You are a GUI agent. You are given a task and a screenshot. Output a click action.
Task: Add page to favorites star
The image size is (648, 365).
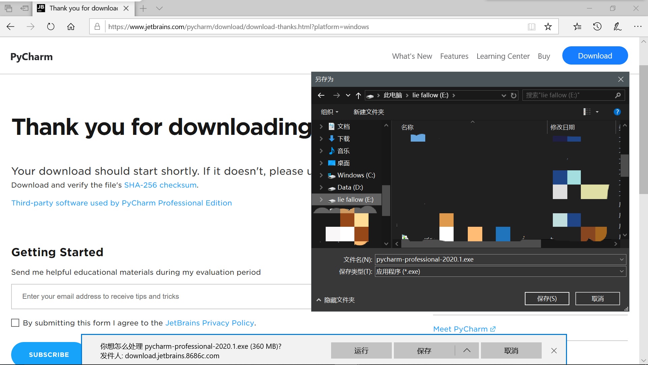[548, 27]
